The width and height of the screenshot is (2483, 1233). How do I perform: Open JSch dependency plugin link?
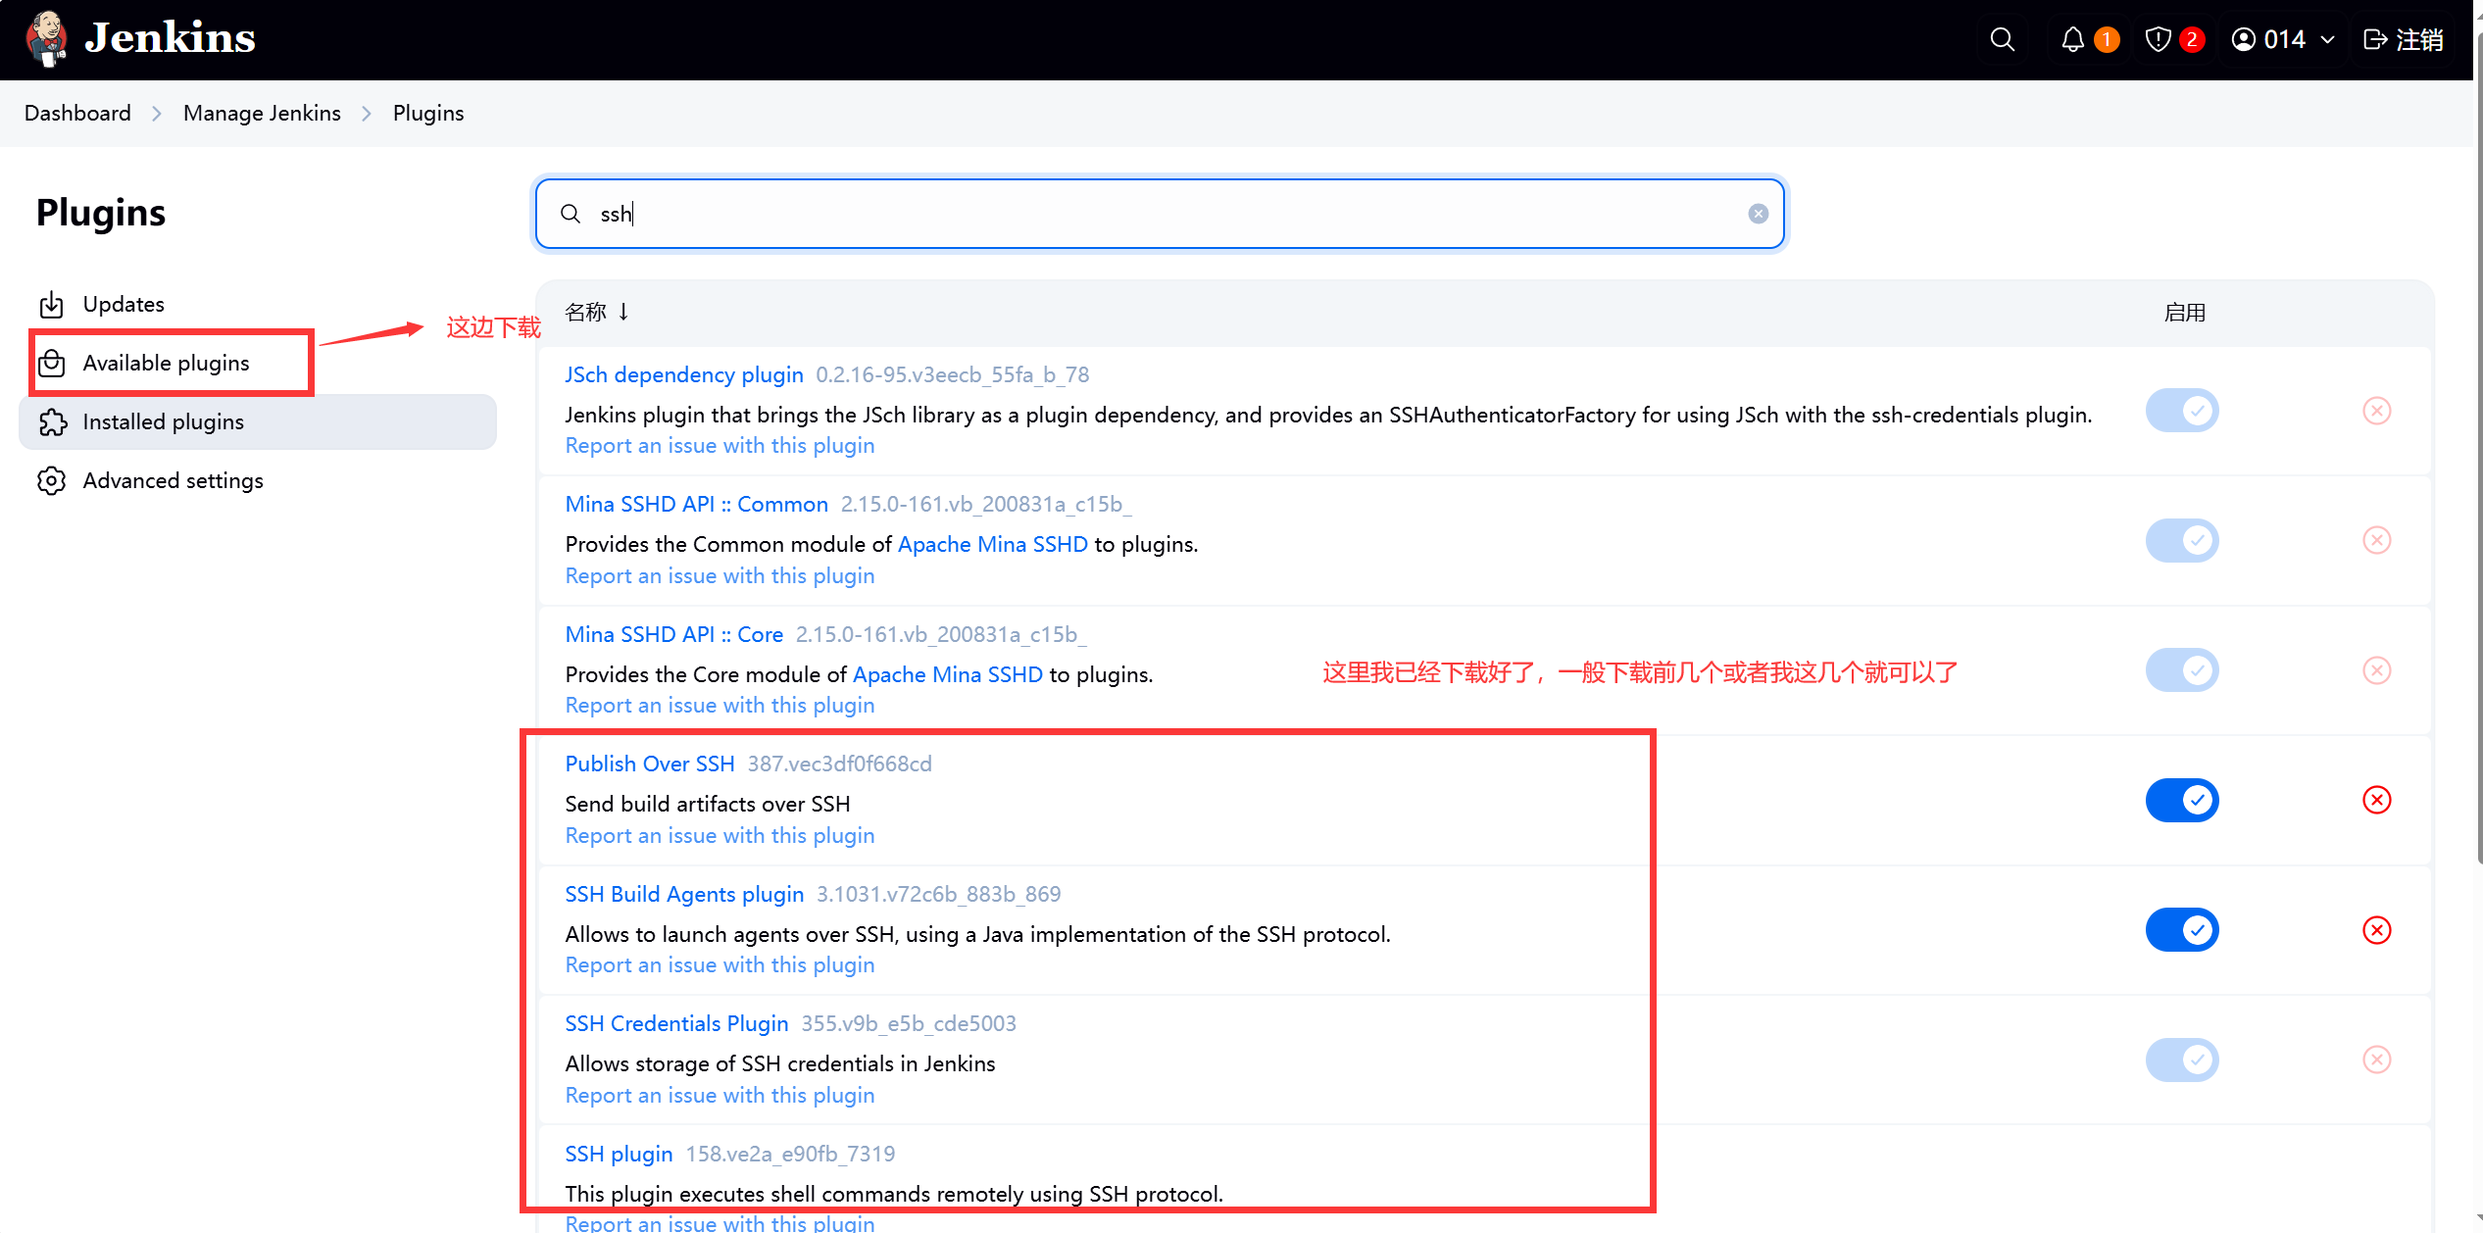tap(684, 374)
